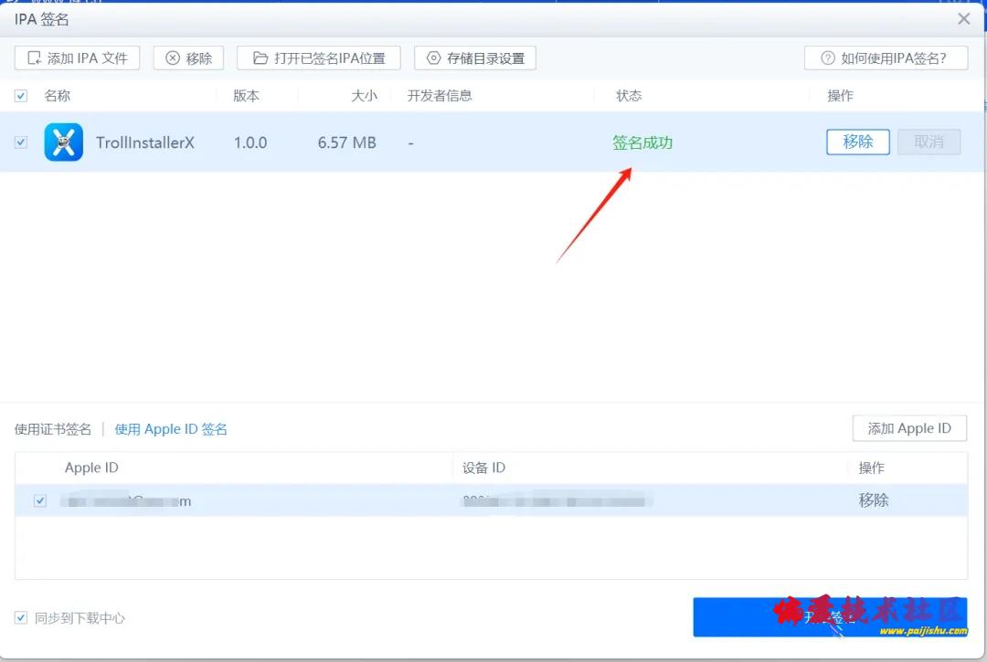987x662 pixels.
Task: Click the 取消 button in TrollInstallerX row
Action: tap(929, 142)
